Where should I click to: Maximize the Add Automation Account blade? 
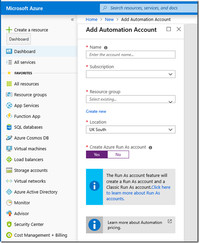point(169,29)
